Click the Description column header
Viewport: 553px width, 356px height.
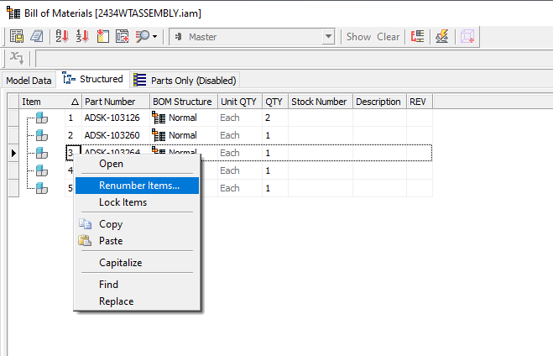(x=379, y=102)
